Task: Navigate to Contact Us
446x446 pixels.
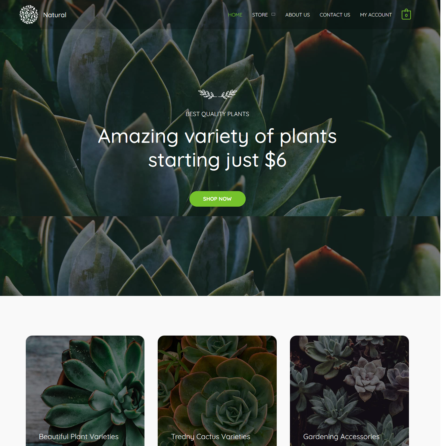Action: point(335,15)
